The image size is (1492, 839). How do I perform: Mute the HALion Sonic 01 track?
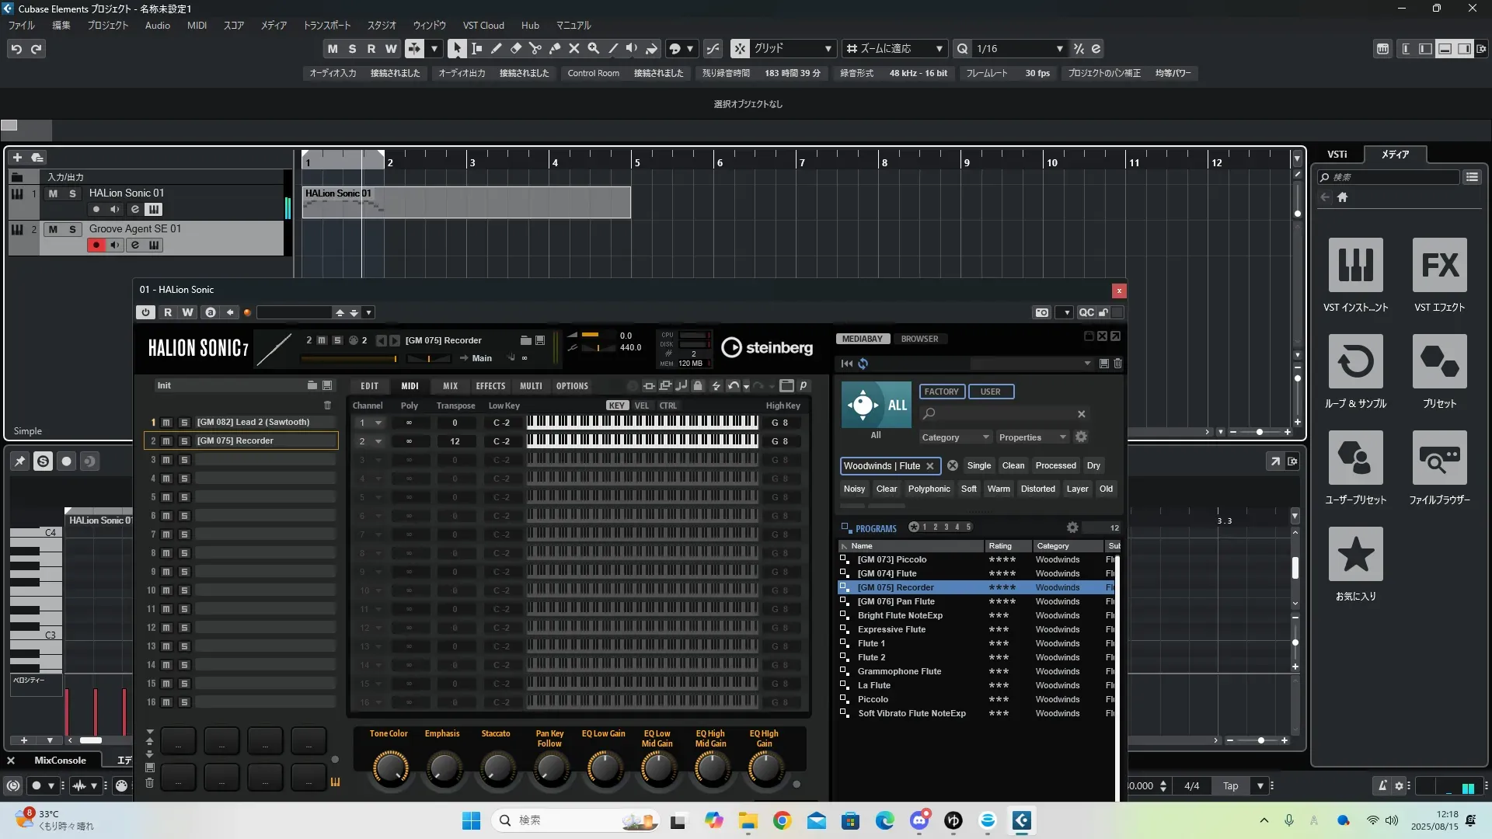pos(53,193)
